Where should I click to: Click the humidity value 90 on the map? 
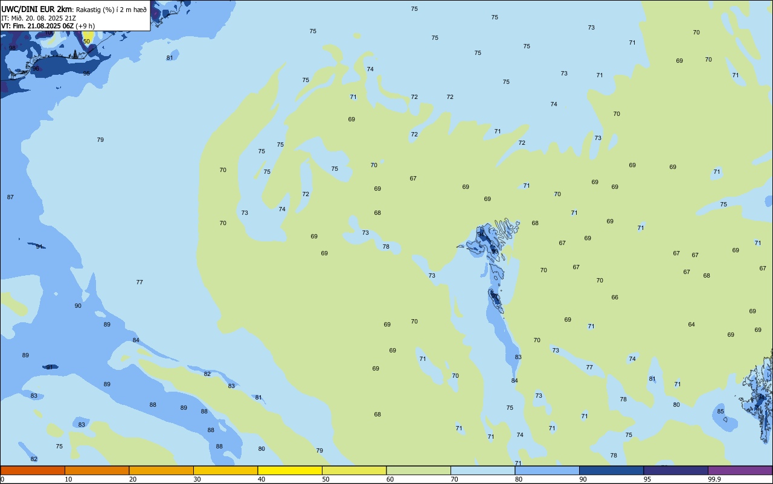(78, 306)
